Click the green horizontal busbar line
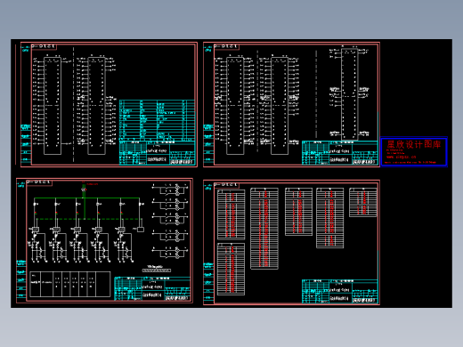 click(x=86, y=198)
